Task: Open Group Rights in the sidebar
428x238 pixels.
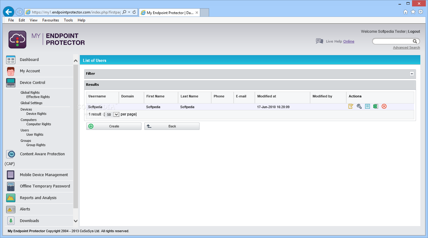Action: pos(36,145)
